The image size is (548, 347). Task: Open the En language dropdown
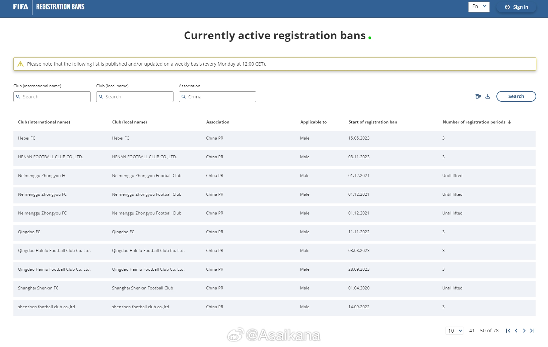tap(479, 7)
